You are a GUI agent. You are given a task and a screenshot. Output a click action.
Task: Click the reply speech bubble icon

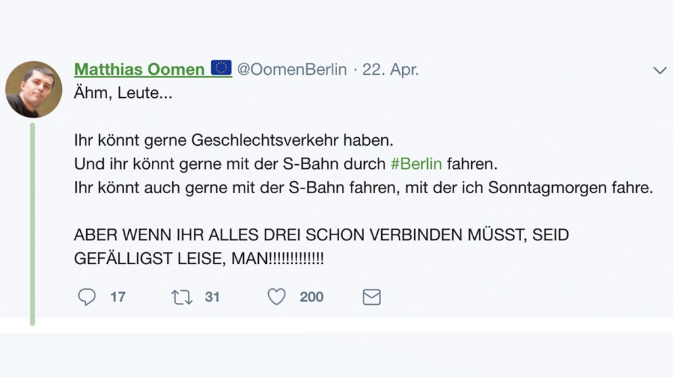point(87,298)
